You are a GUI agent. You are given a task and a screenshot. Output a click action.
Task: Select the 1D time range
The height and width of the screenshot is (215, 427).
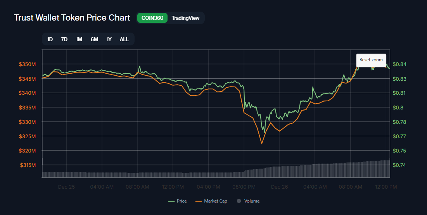50,39
